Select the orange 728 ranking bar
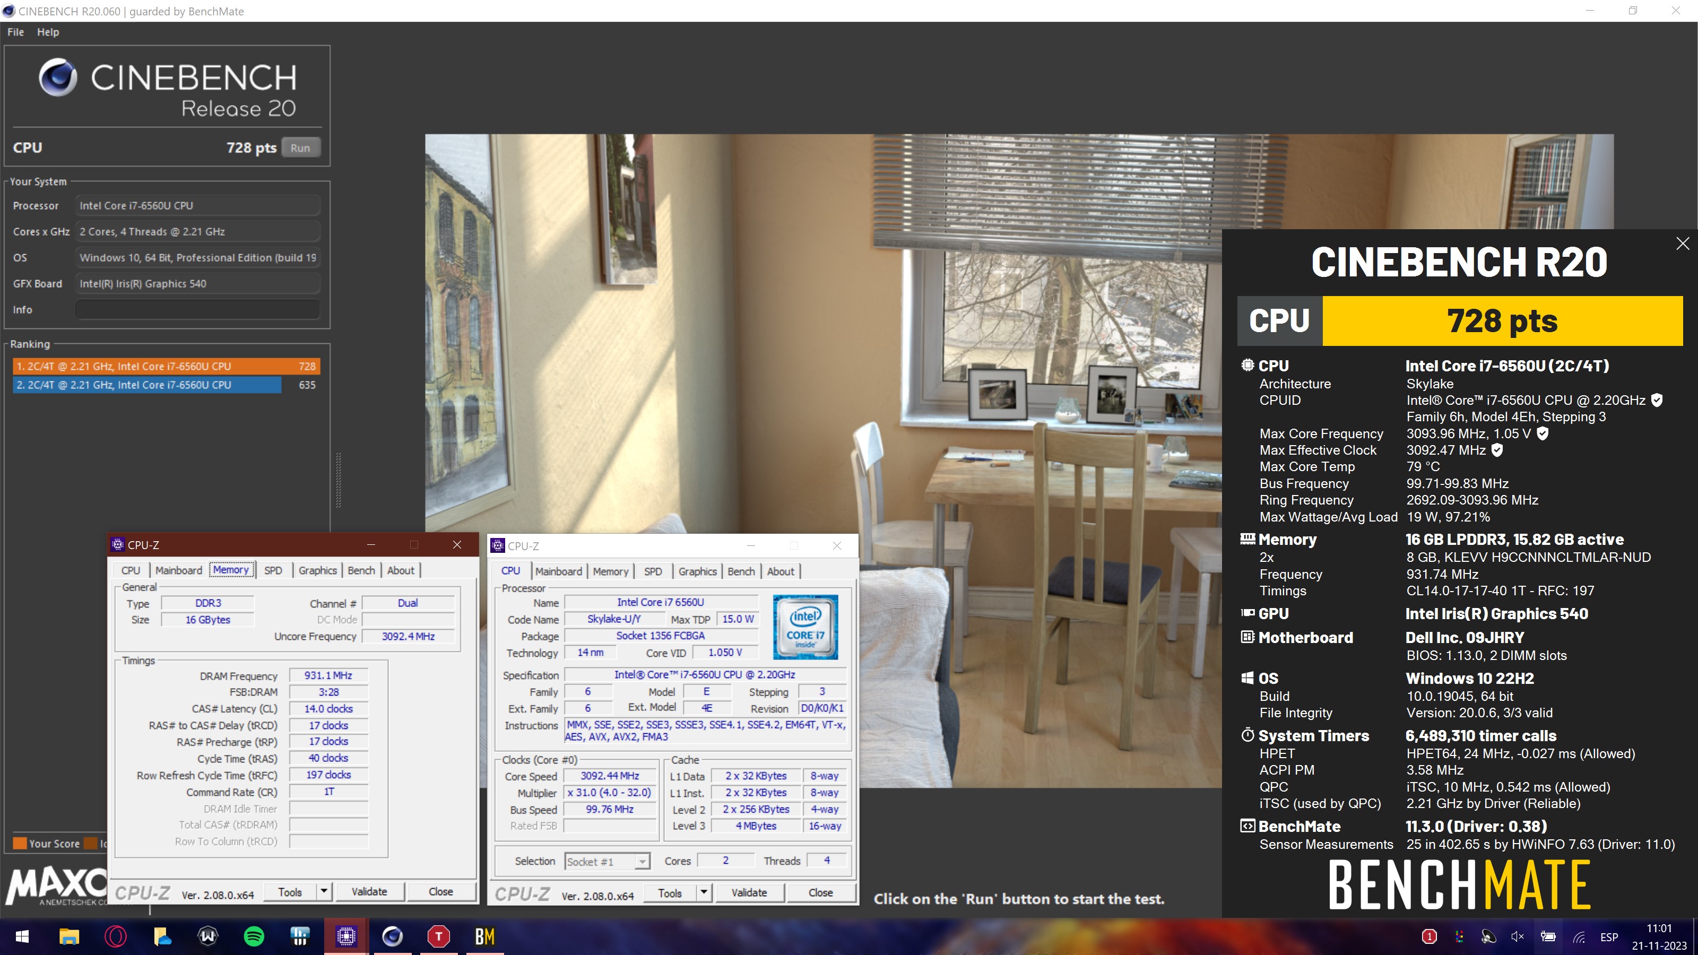This screenshot has height=955, width=1698. (x=166, y=366)
